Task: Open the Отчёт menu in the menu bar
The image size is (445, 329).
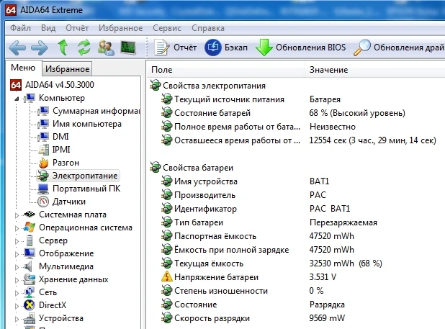Action: click(x=77, y=28)
